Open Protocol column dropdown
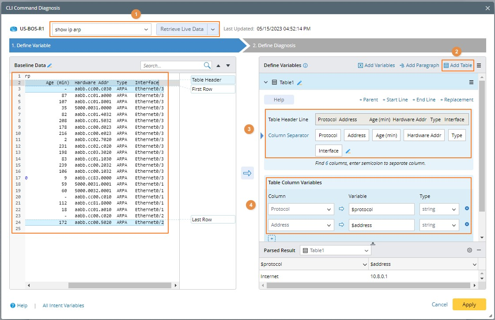495x320 pixels. tap(329, 209)
